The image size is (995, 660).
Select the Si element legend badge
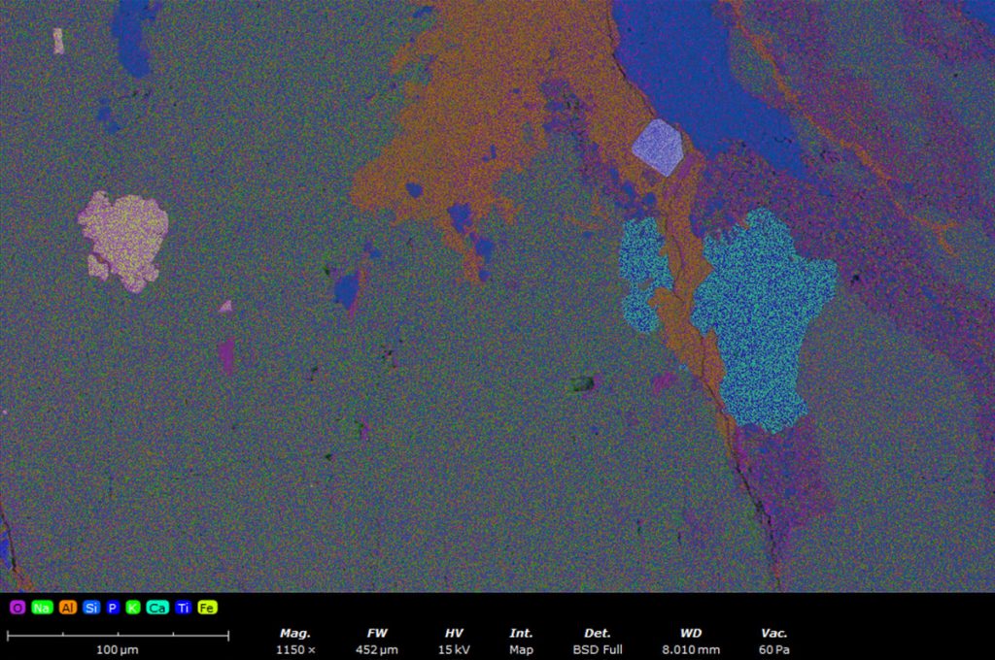(x=91, y=608)
